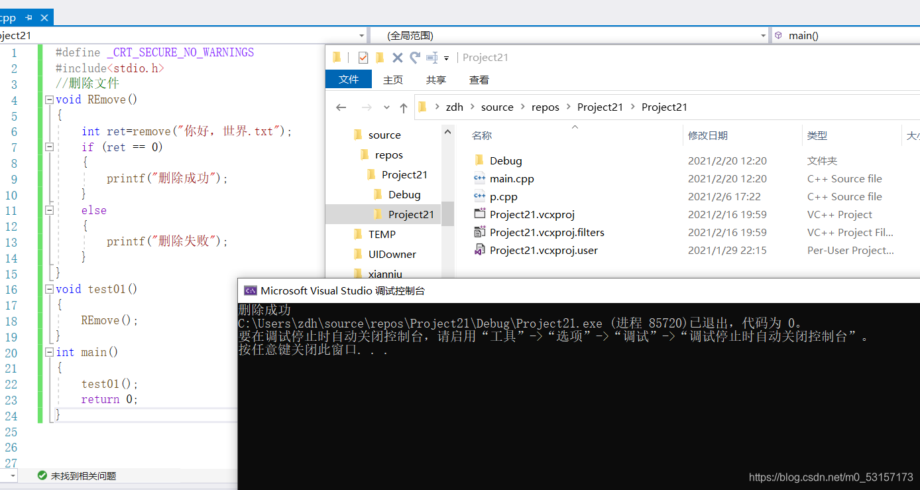Screen dimensions: 920x490
Task: Select Project21.vcxproj file icon
Action: [480, 214]
